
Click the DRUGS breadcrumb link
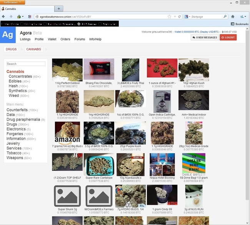pyautogui.click(x=11, y=49)
